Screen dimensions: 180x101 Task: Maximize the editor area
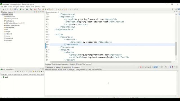(x=177, y=12)
